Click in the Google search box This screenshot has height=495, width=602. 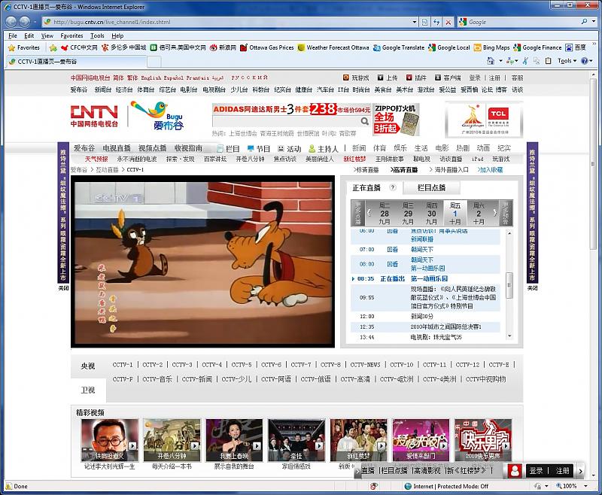(519, 22)
